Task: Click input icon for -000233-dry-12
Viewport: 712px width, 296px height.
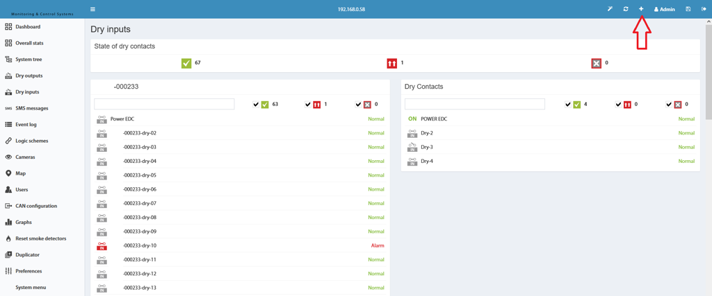Action: click(x=102, y=274)
